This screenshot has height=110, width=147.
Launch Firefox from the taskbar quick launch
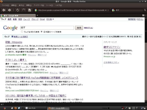point(16,108)
